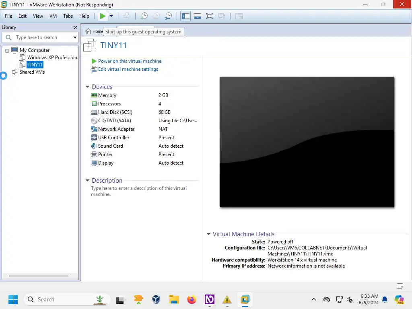Select My Computer in the library
Image resolution: width=412 pixels, height=309 pixels.
(35, 50)
